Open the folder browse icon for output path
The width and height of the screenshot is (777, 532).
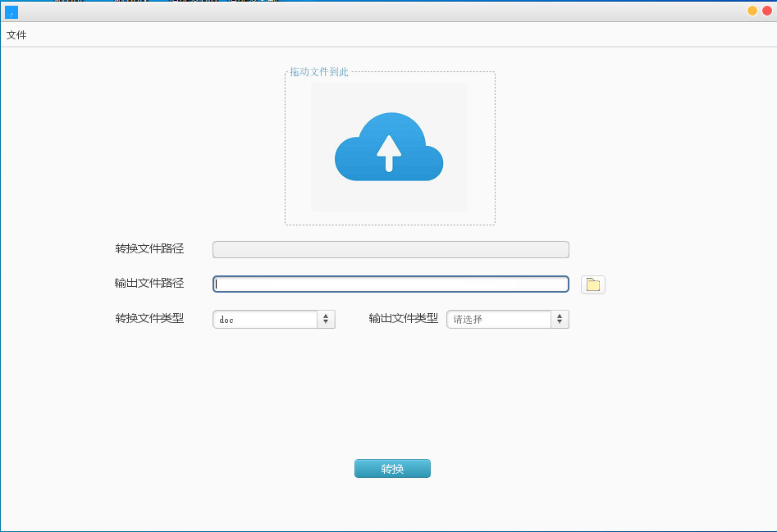(592, 284)
